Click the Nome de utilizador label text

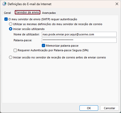pos(26,34)
